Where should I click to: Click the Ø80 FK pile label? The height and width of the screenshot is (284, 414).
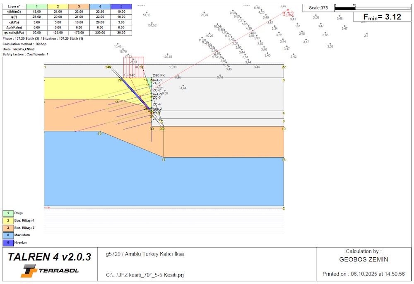(x=159, y=75)
